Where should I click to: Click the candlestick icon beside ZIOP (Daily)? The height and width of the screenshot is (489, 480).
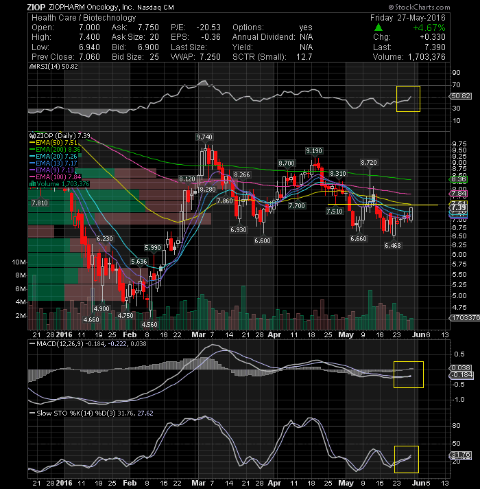coord(32,136)
